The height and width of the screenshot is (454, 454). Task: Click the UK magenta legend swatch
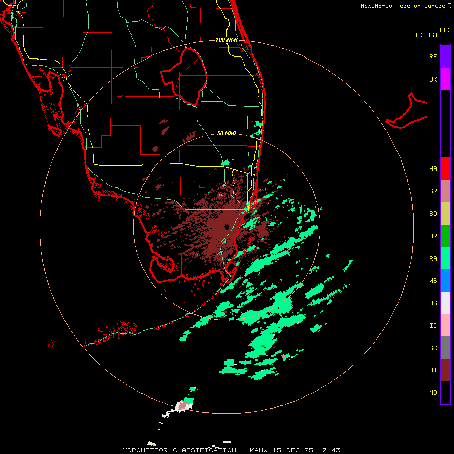click(x=445, y=79)
